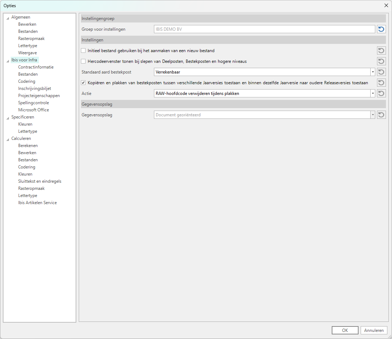Image resolution: width=392 pixels, height=339 pixels.
Task: Open the Standaard aard bestekpost dropdown
Action: tap(373, 72)
